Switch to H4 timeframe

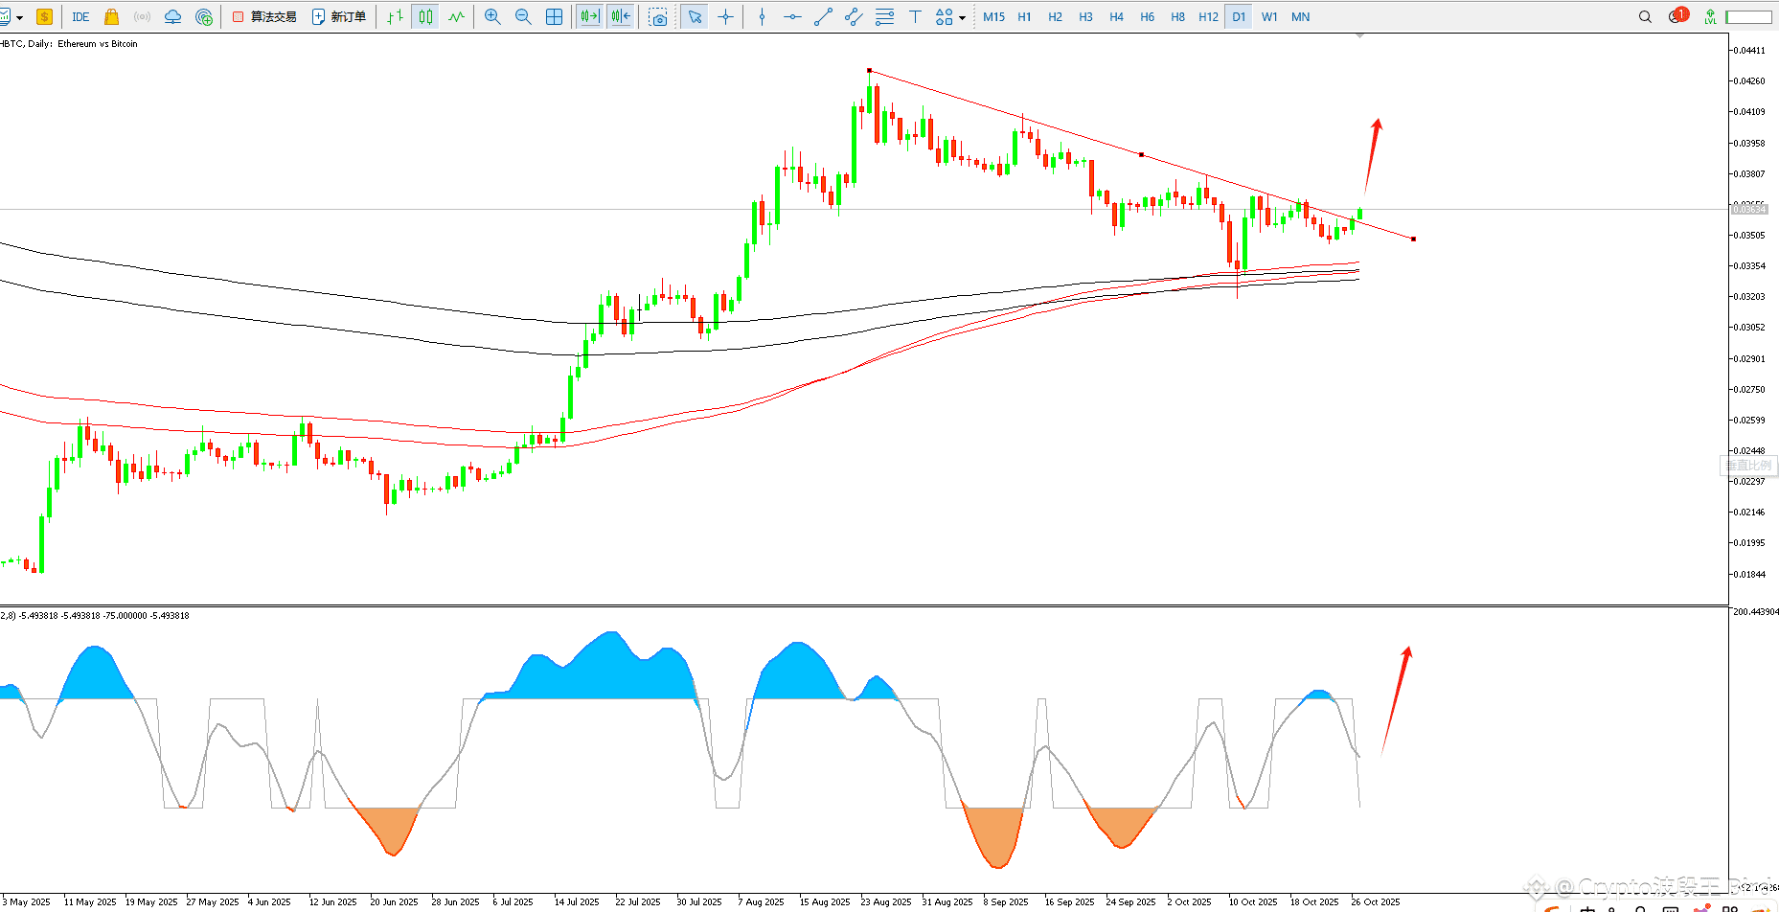(x=1116, y=16)
